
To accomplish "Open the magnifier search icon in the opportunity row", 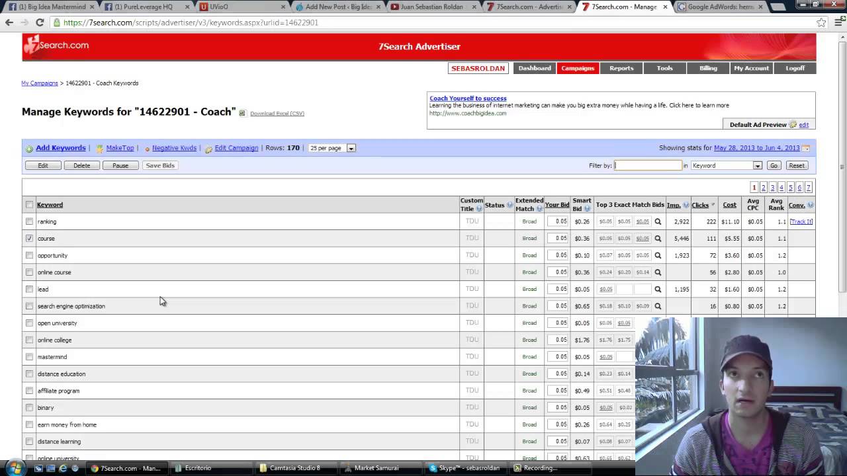I will click(x=658, y=255).
